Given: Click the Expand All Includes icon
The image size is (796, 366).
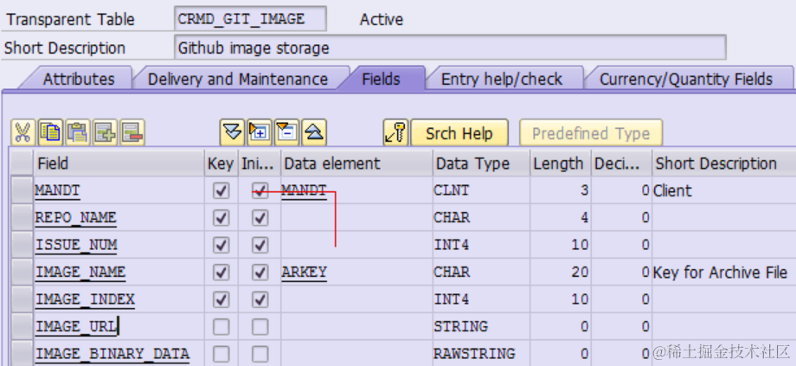Looking at the screenshot, I should (233, 133).
